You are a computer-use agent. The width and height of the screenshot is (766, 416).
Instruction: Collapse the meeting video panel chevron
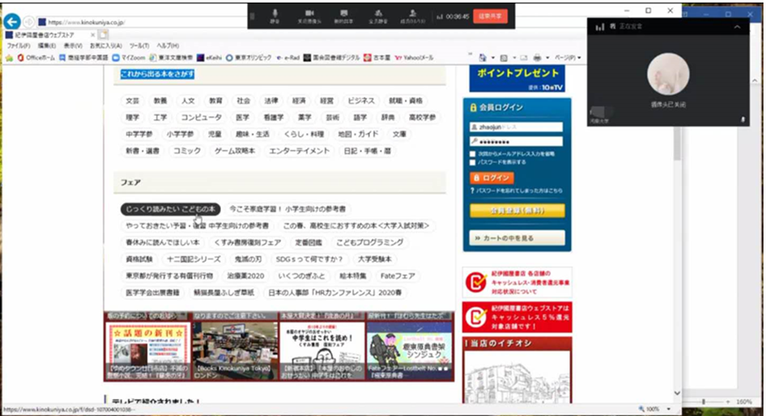tap(737, 27)
